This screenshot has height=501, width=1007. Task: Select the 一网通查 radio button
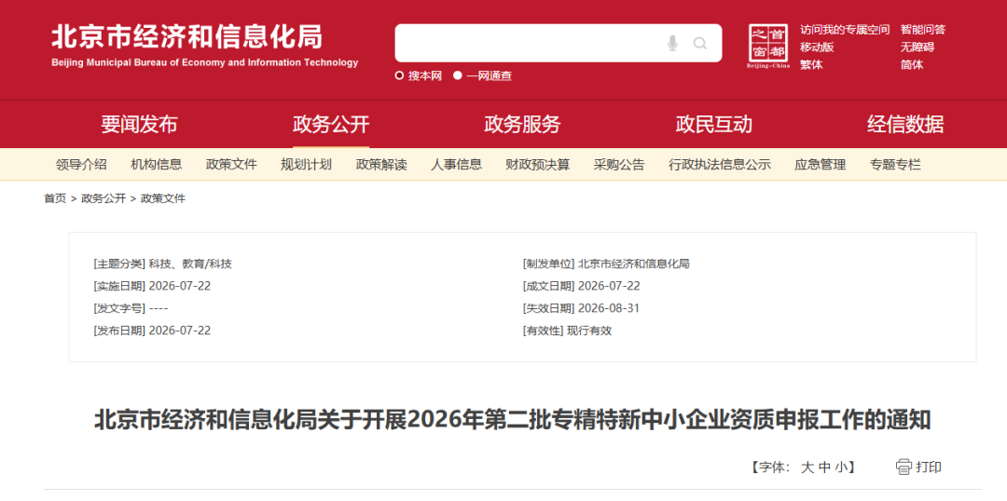(x=457, y=75)
